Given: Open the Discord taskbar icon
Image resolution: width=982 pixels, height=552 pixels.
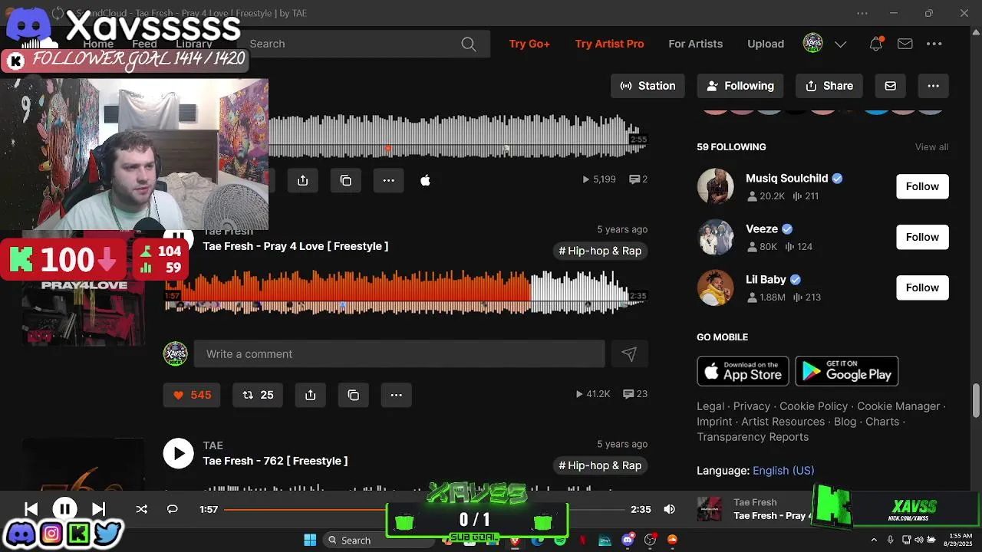Looking at the screenshot, I should click(x=628, y=540).
